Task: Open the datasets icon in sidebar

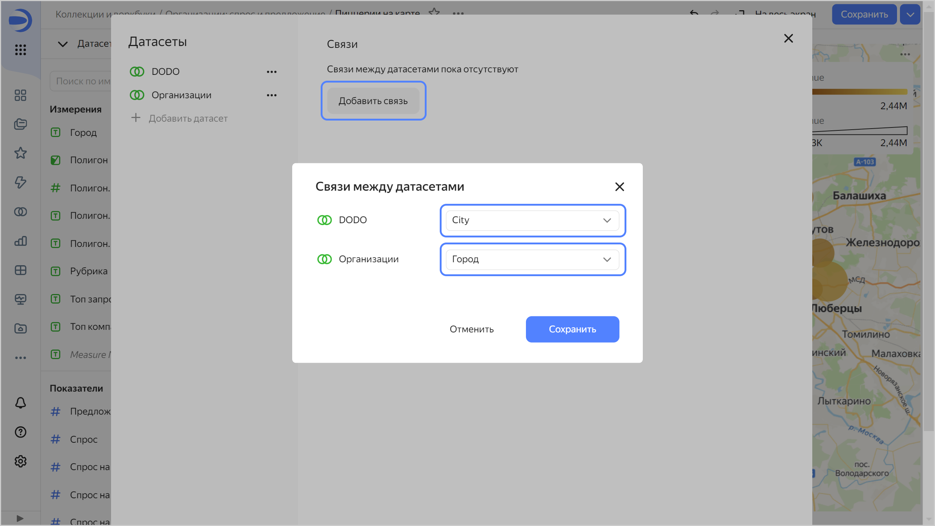Action: click(20, 211)
